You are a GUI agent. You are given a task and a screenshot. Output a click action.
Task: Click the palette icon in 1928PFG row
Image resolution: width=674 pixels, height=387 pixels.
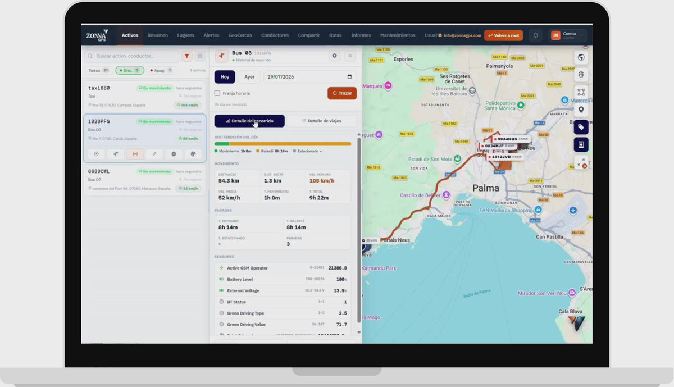193,154
